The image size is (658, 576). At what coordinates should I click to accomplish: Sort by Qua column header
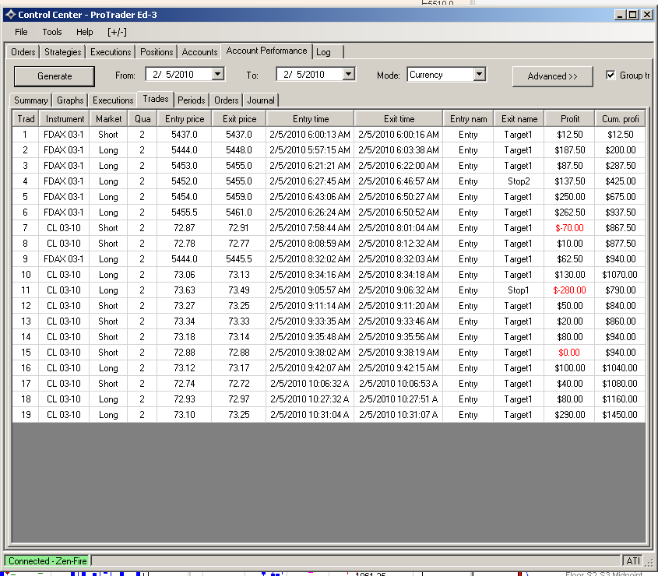(x=143, y=119)
